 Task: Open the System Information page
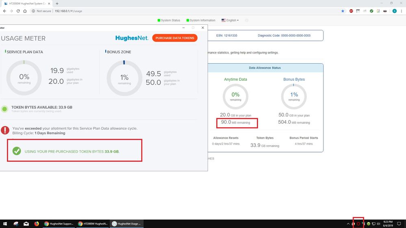point(201,20)
